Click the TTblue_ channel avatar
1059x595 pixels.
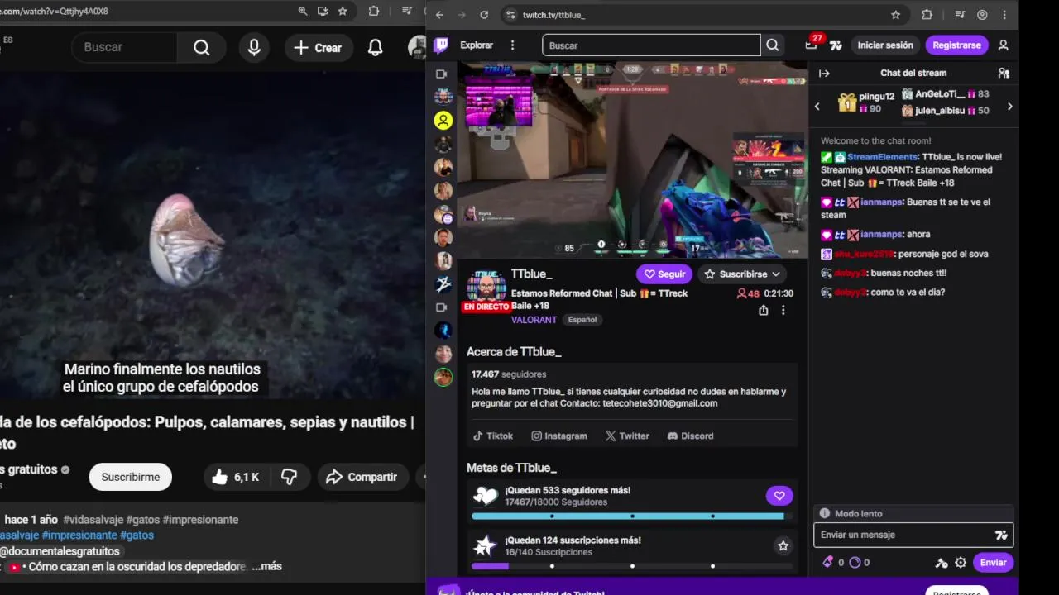pos(486,286)
